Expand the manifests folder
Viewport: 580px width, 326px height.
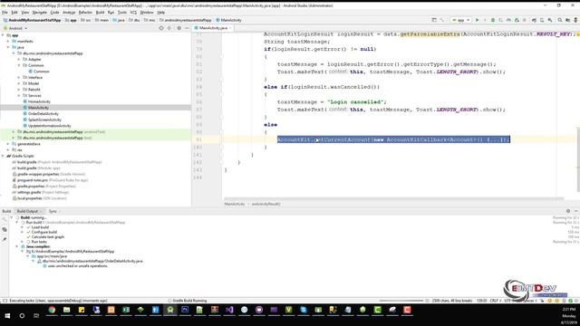(x=8, y=42)
